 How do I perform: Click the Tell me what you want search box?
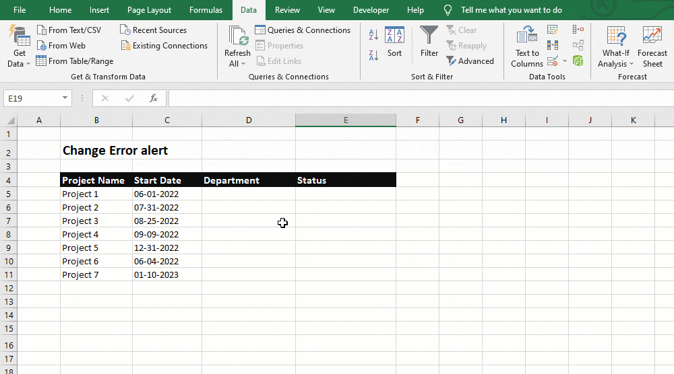[x=511, y=10]
